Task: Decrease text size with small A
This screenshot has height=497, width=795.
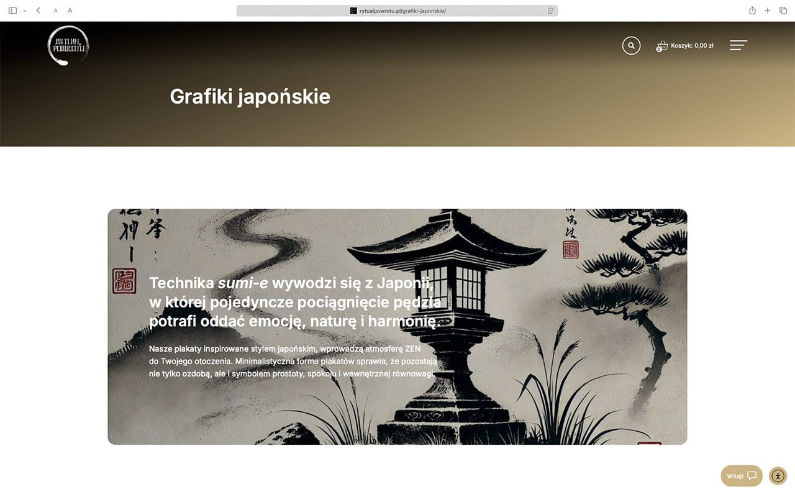Action: tap(55, 11)
